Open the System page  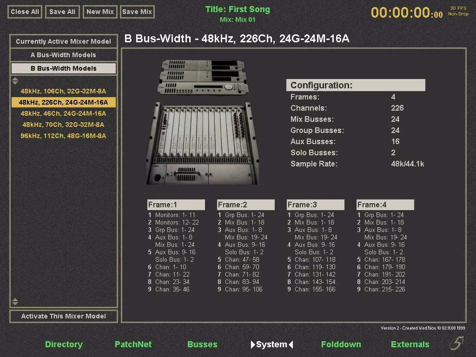click(x=271, y=344)
